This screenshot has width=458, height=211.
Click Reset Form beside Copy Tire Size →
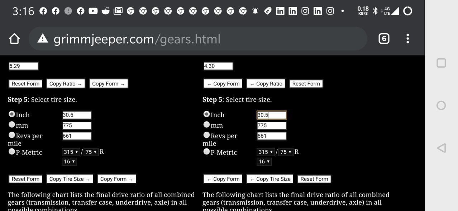25,179
